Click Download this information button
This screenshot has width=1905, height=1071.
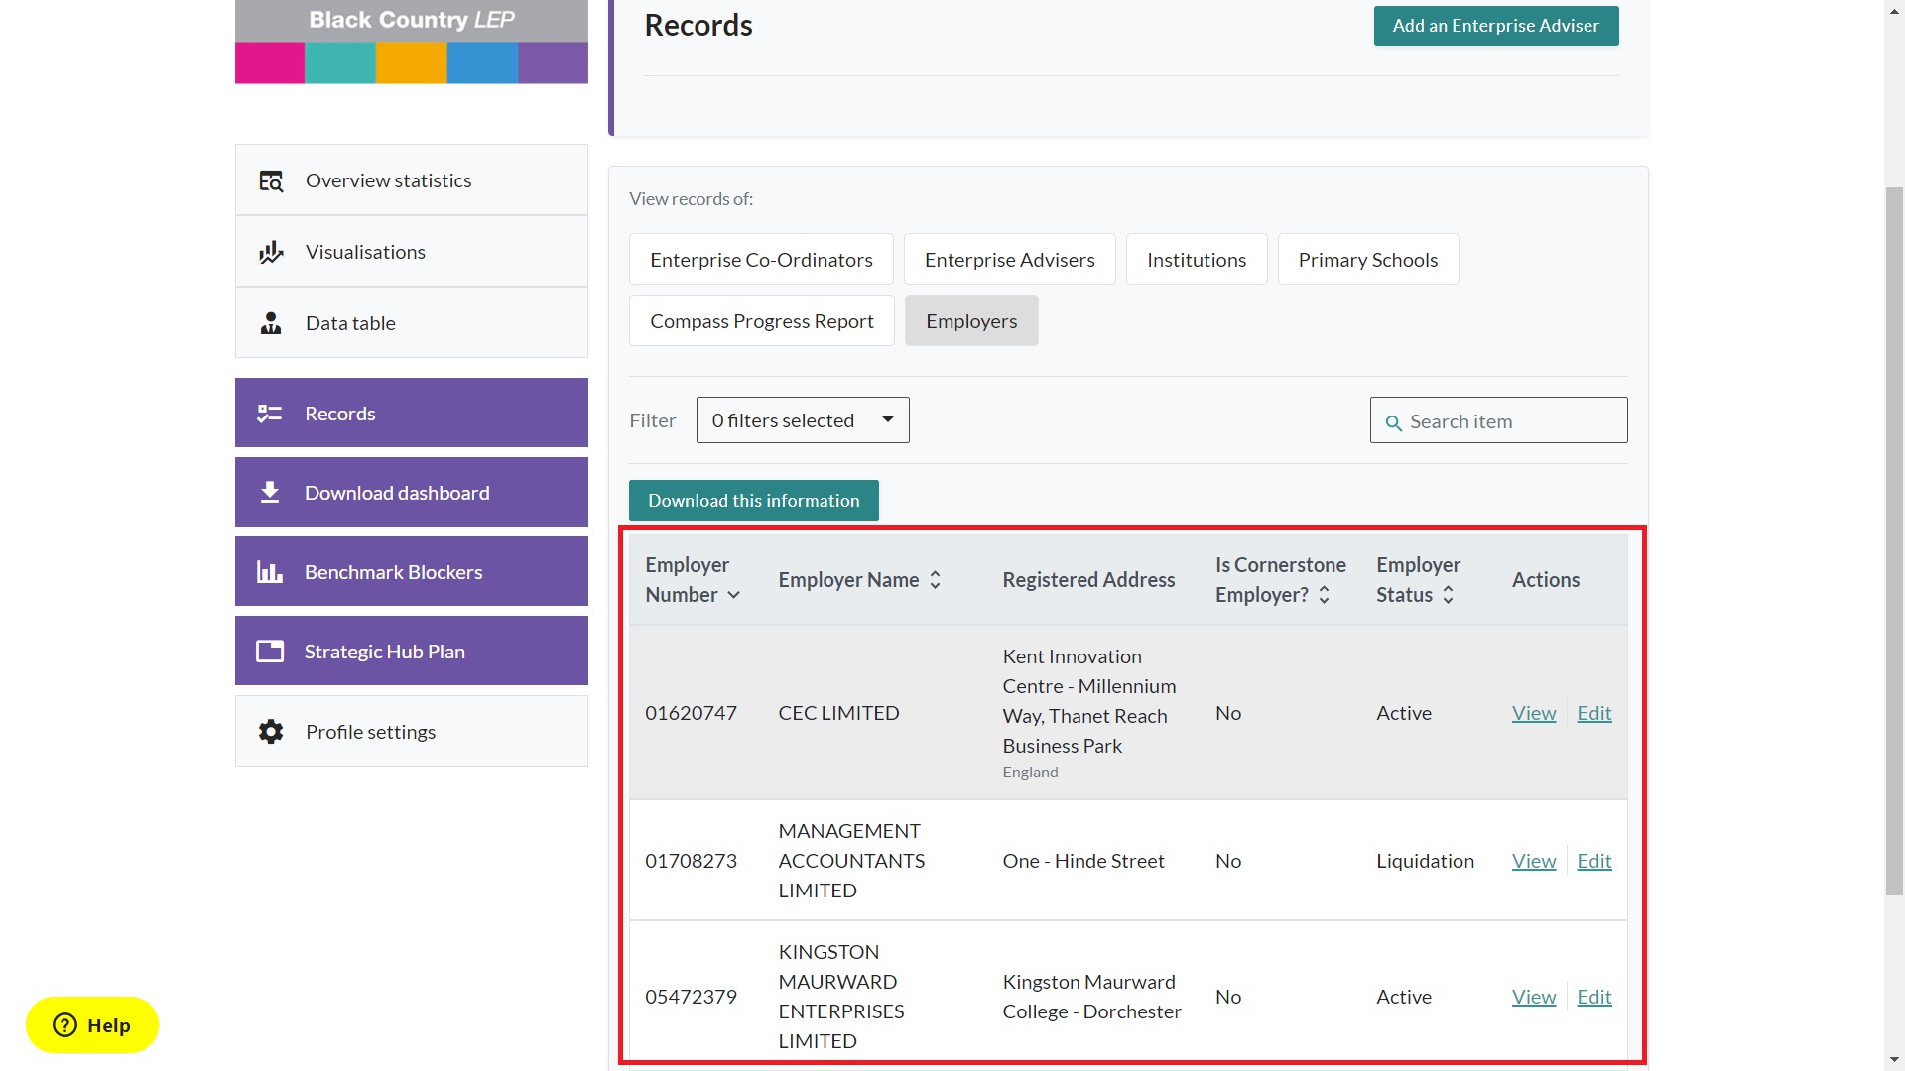[754, 501]
